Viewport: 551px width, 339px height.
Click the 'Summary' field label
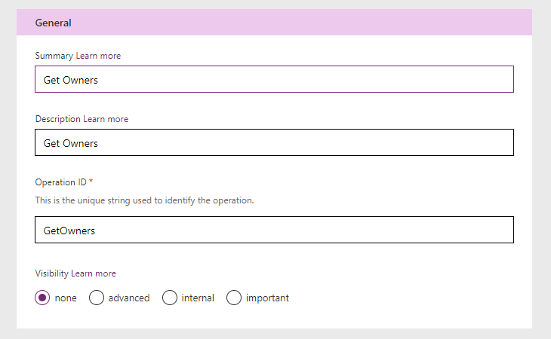click(54, 56)
